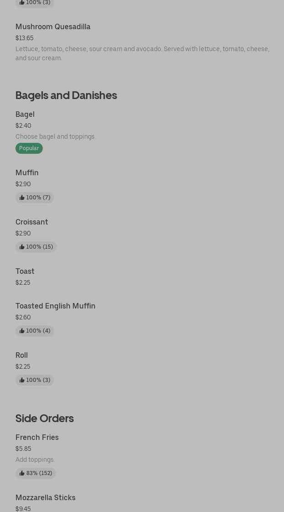The height and width of the screenshot is (512, 284).
Task: Open the Muffin menu item
Action: tap(27, 173)
